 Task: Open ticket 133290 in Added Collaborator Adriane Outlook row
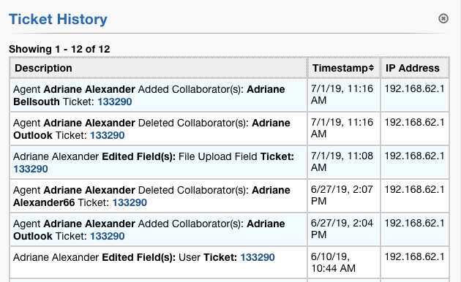[108, 236]
